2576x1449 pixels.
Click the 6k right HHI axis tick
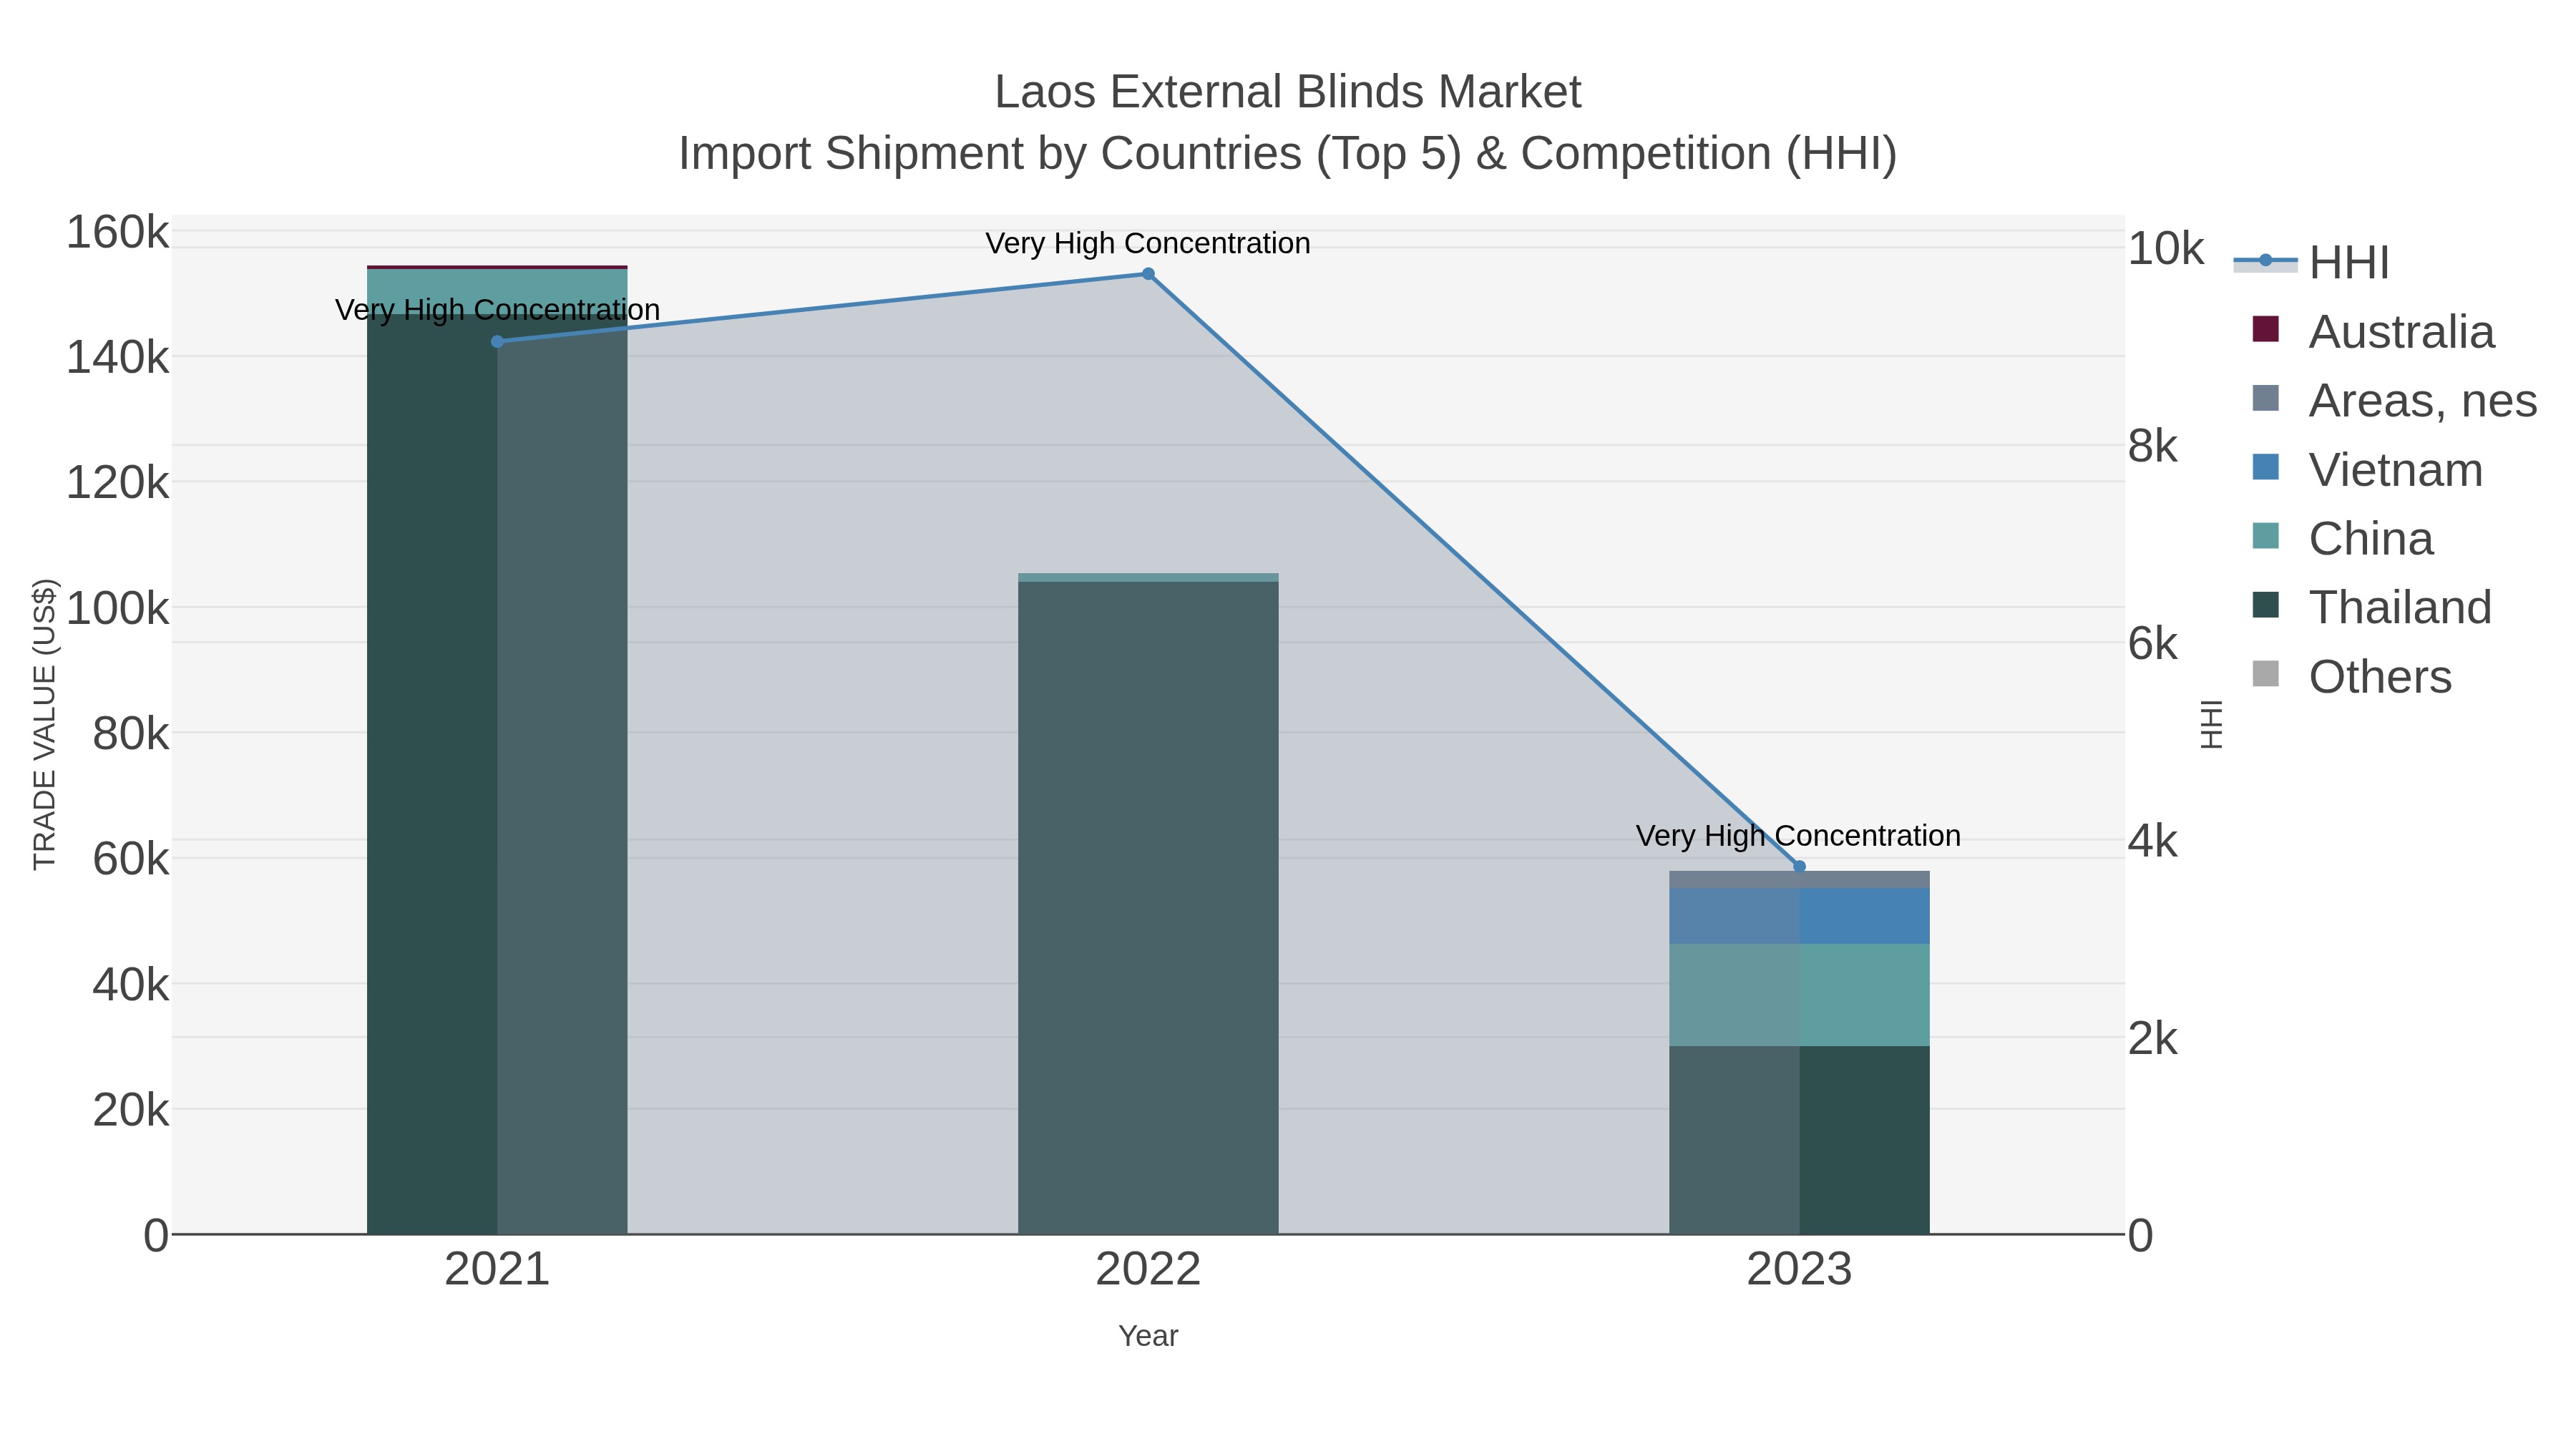2152,644
